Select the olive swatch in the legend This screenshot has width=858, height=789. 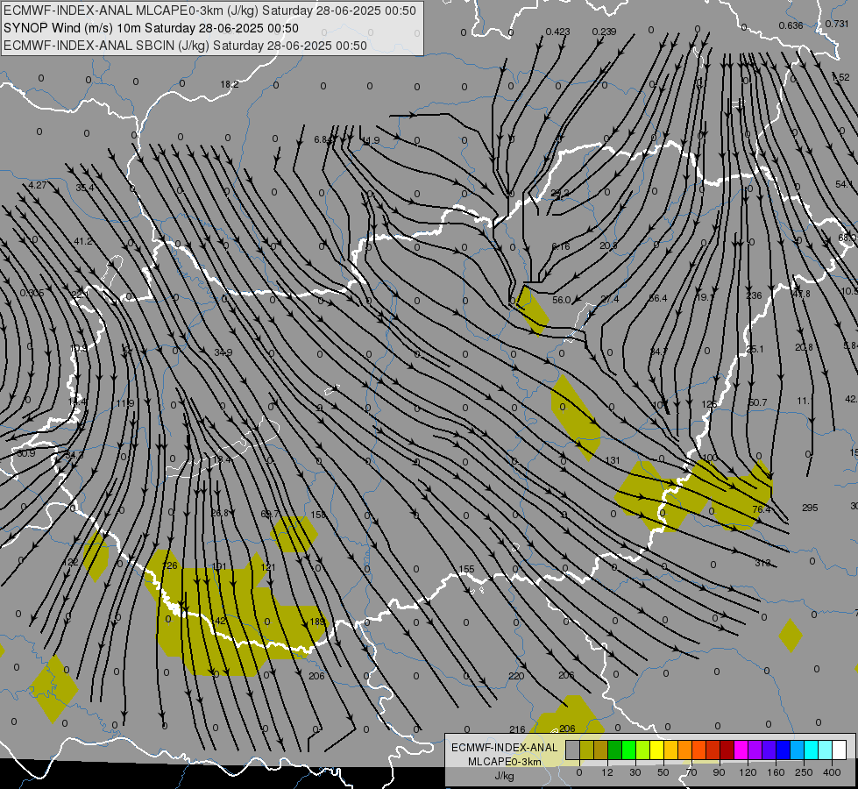[x=586, y=750]
